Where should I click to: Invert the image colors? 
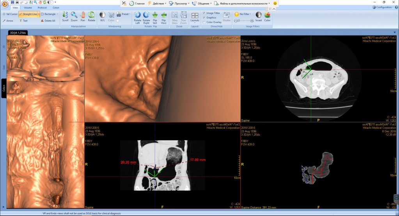coord(258,16)
